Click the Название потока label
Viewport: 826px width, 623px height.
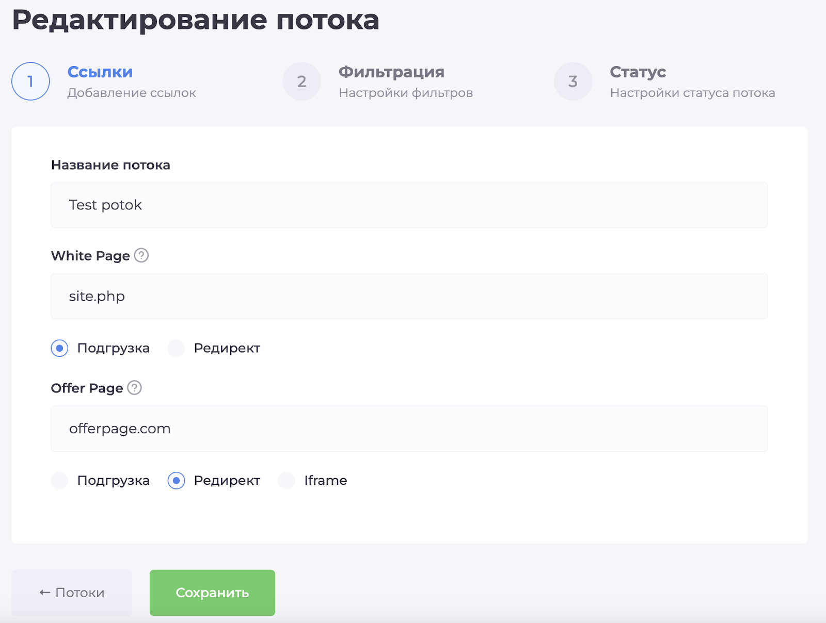(110, 165)
